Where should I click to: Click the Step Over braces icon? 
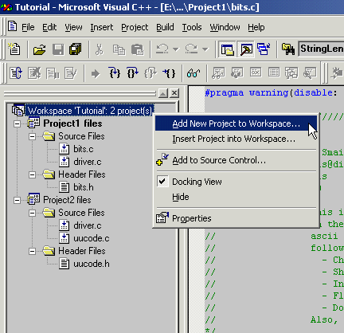132,72
